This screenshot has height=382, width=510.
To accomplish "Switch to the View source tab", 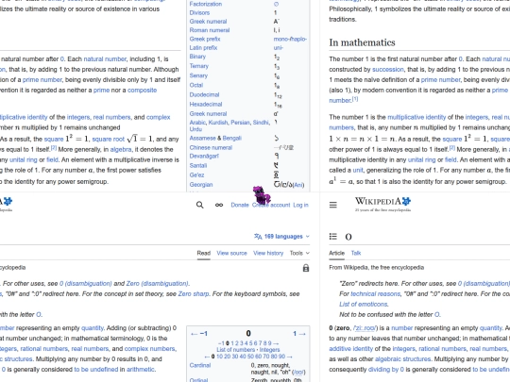I will pos(232,253).
